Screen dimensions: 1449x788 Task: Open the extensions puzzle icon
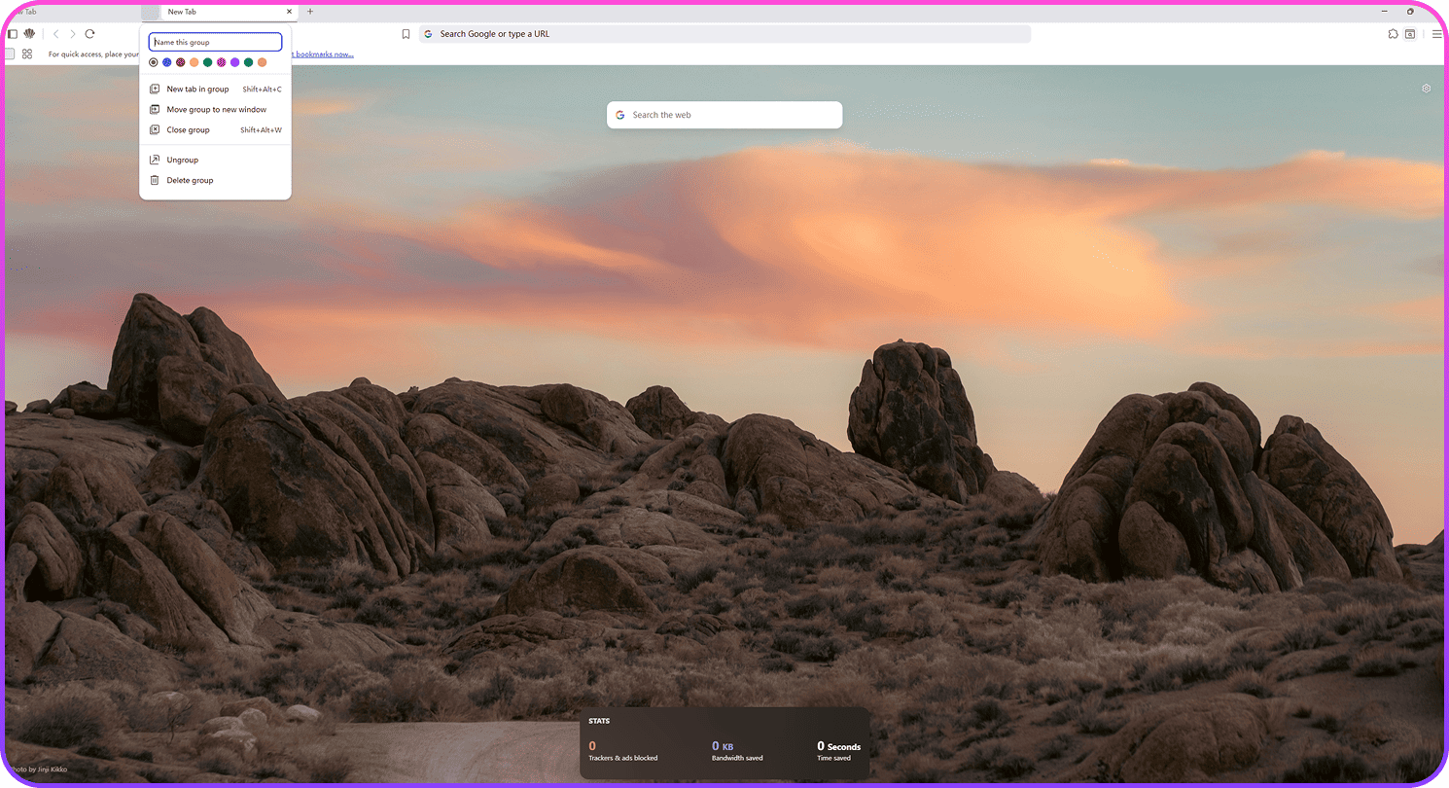pyautogui.click(x=1393, y=34)
